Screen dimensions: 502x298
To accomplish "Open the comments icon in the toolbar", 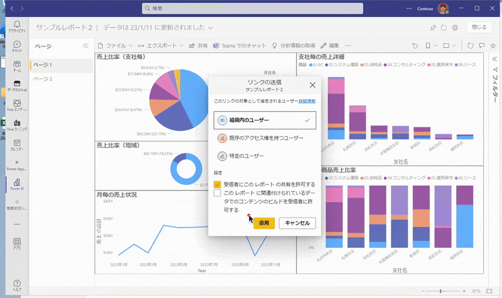I will click(x=481, y=46).
